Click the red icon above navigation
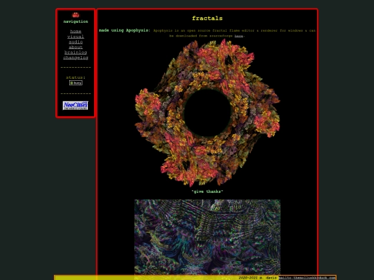 75,15
